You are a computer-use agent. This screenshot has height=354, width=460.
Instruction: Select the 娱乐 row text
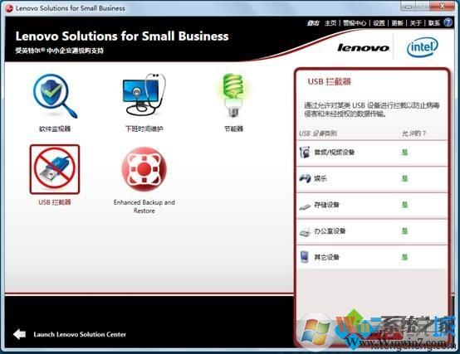click(321, 178)
